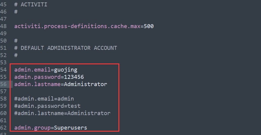Click line number 62 in gutter
The image size is (261, 135).
[3, 128]
